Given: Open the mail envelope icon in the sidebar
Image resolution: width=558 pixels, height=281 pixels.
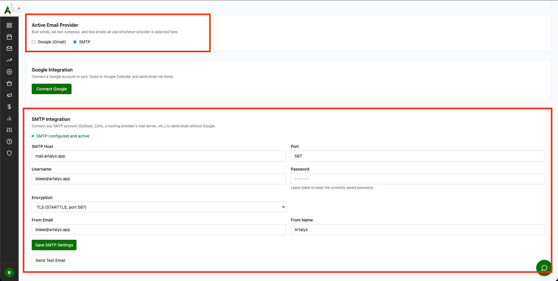Looking at the screenshot, I should [x=9, y=49].
